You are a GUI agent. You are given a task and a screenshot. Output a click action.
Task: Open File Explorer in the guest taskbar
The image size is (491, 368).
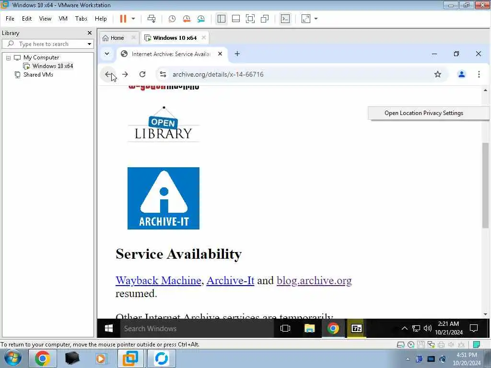coord(309,329)
